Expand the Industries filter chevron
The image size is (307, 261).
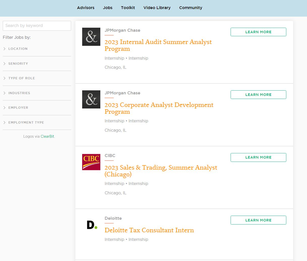click(4, 93)
